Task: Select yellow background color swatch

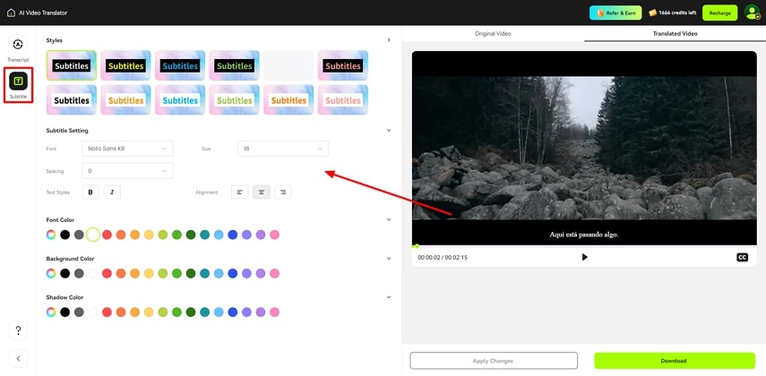Action: click(149, 273)
